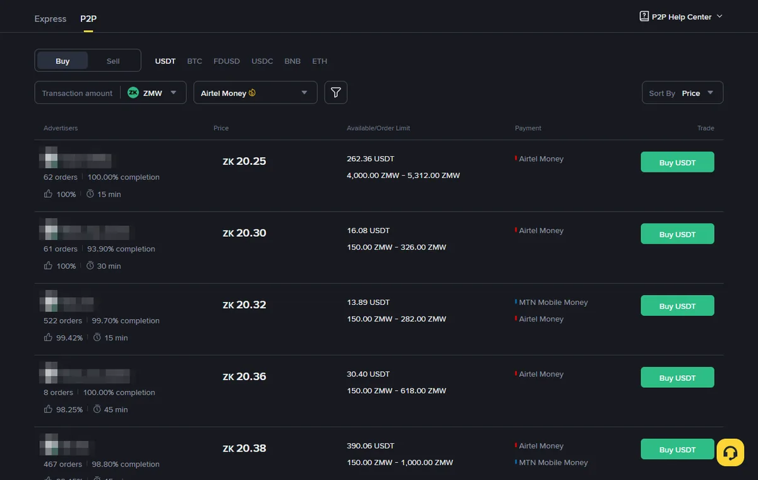
Task: Click thumbs-up icon next to 98.25%
Action: tap(48, 409)
